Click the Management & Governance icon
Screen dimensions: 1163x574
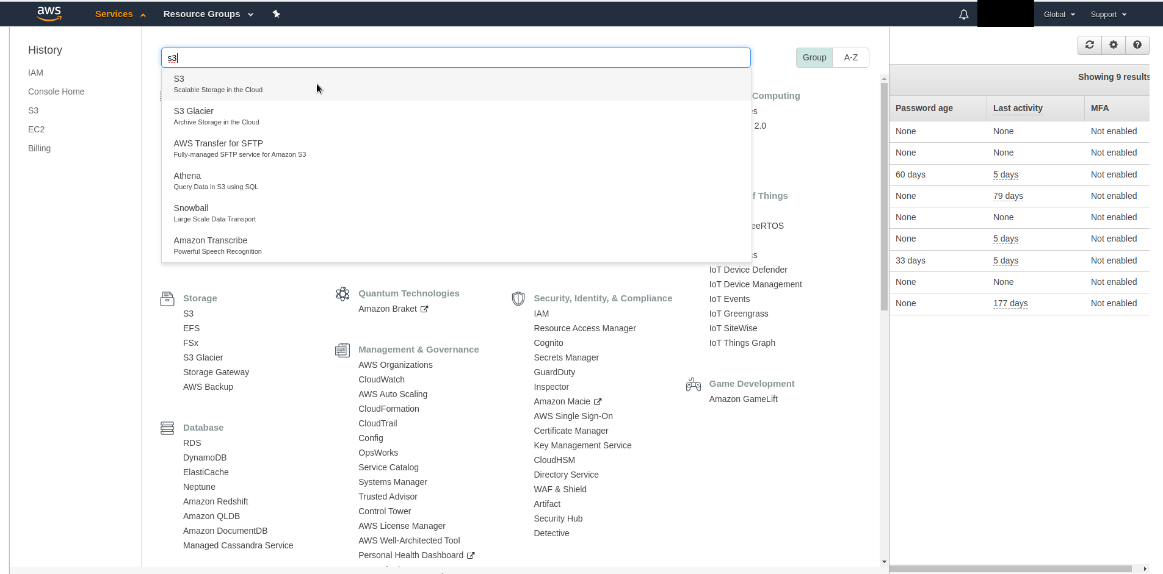(x=342, y=350)
